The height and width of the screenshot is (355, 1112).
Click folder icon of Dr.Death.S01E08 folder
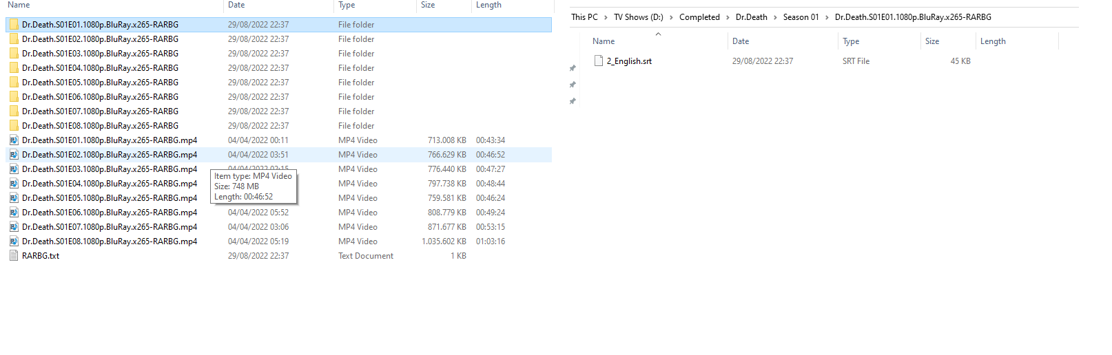(x=14, y=126)
